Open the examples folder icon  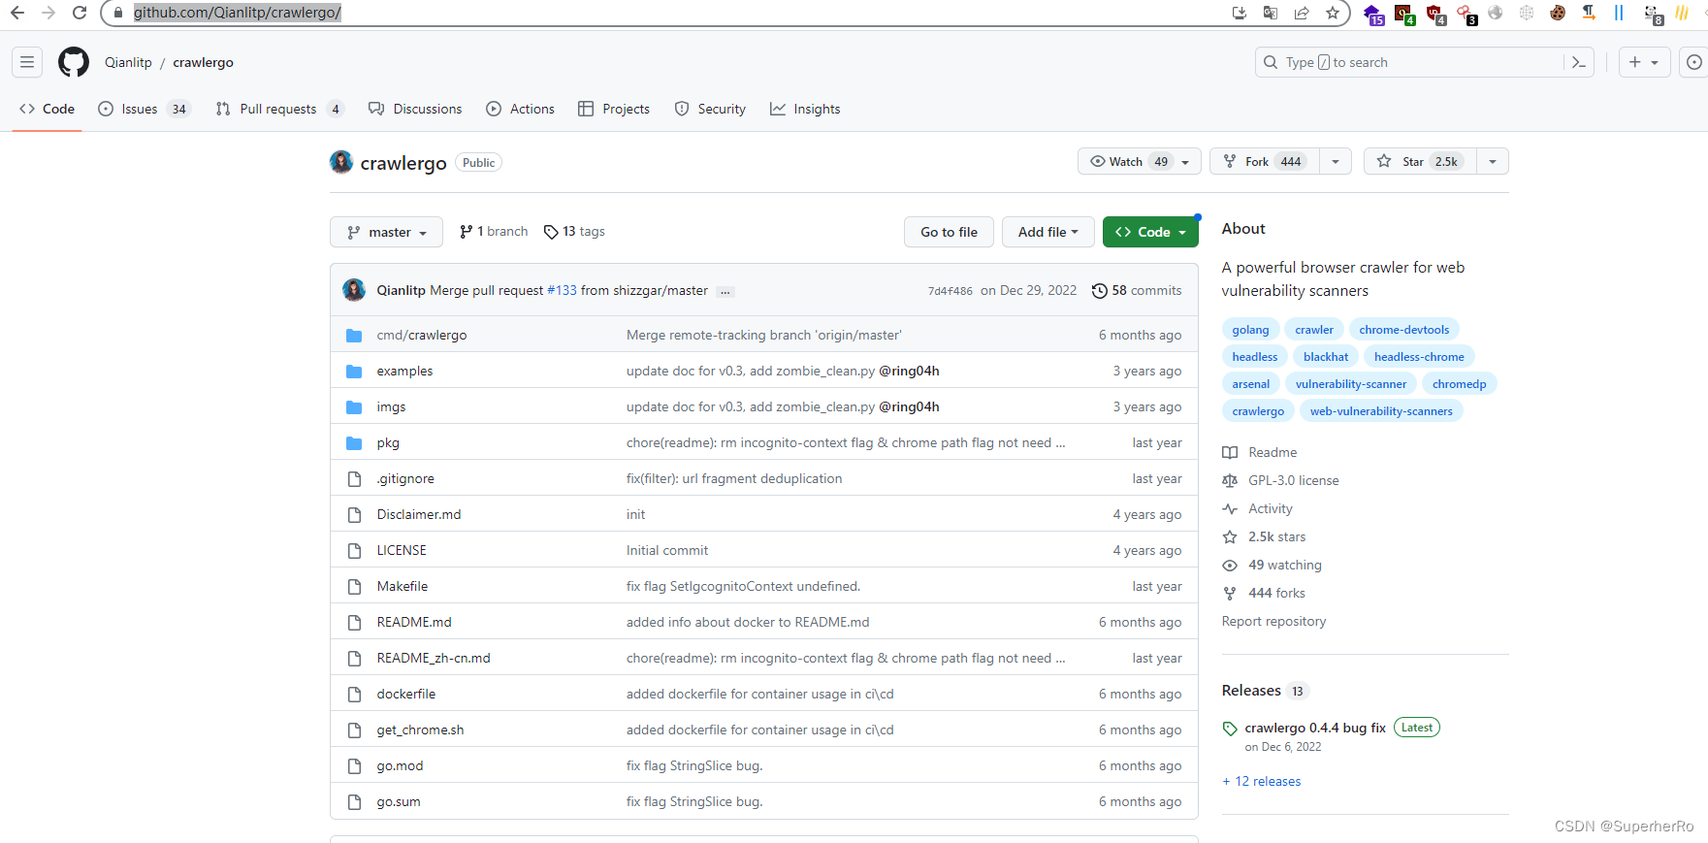coord(354,372)
